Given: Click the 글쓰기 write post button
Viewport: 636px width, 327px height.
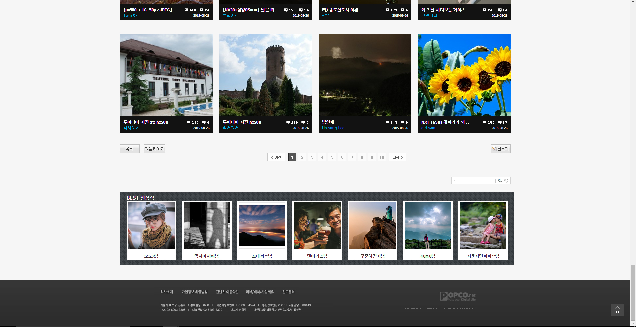Looking at the screenshot, I should (501, 149).
